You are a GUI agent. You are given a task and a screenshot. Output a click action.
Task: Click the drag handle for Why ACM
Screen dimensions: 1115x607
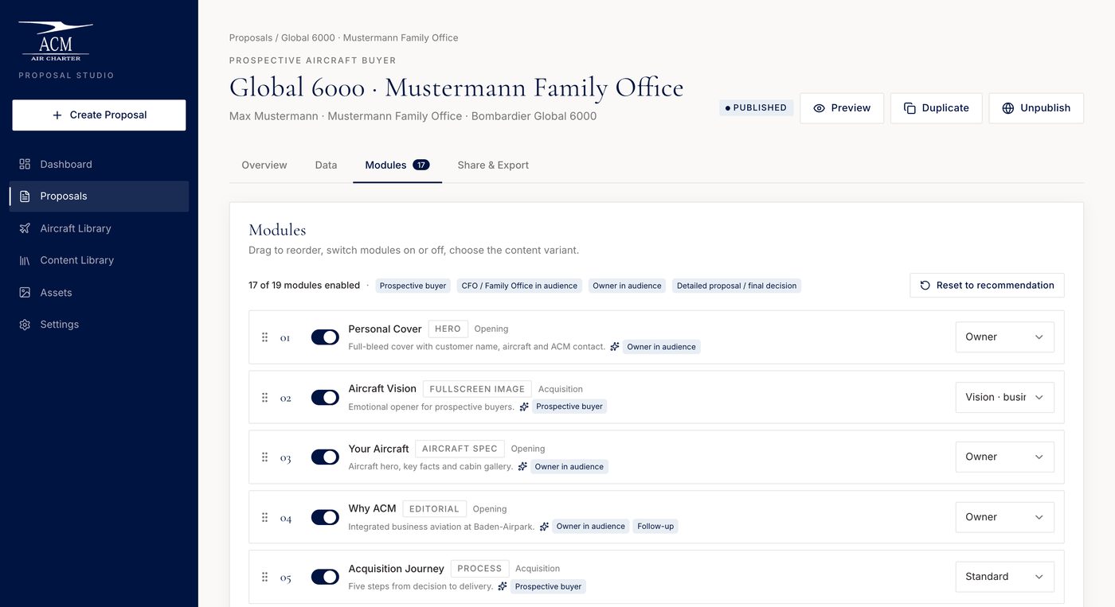point(264,517)
